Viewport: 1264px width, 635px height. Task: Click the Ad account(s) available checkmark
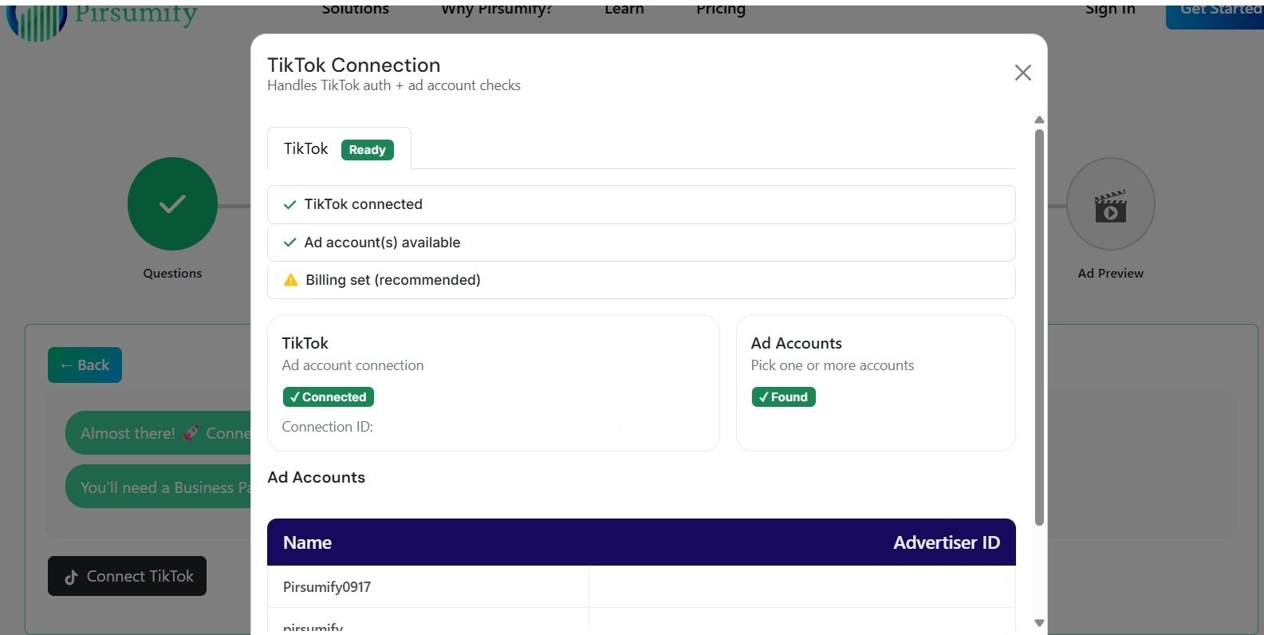(x=290, y=243)
